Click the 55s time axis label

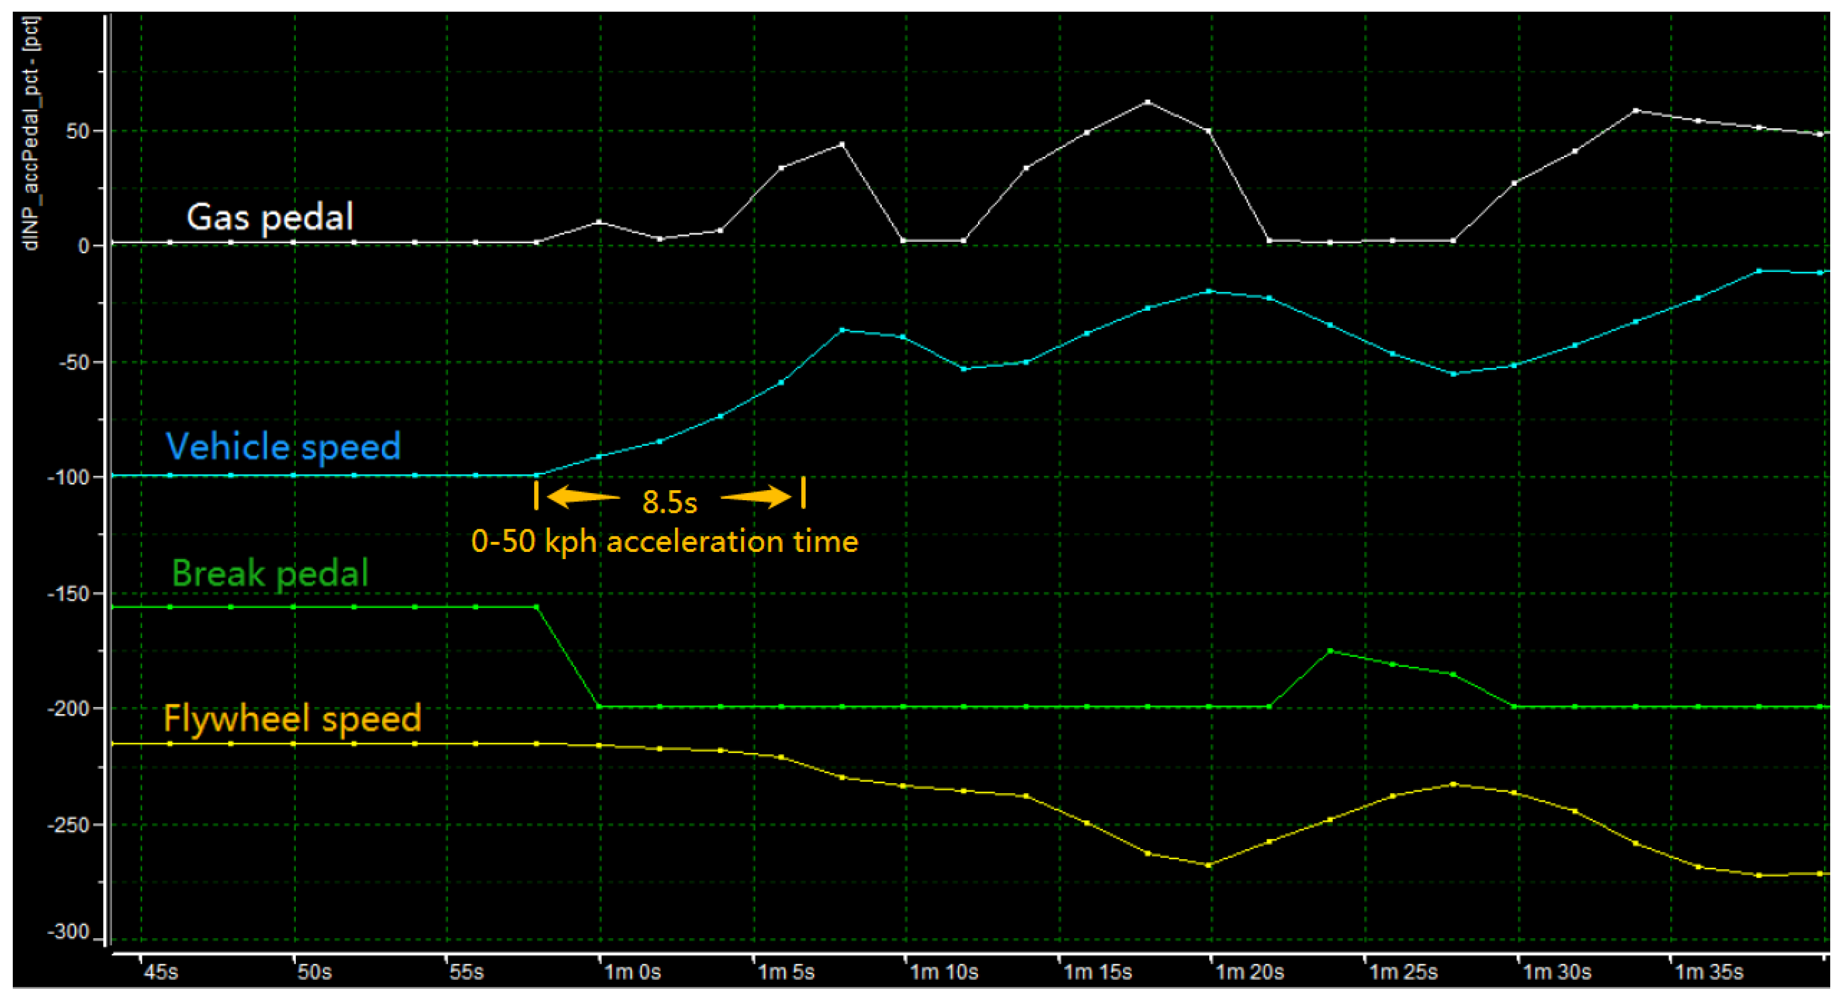[x=466, y=972]
